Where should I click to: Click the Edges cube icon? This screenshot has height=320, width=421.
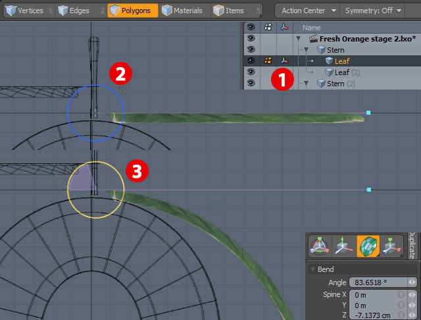(63, 11)
